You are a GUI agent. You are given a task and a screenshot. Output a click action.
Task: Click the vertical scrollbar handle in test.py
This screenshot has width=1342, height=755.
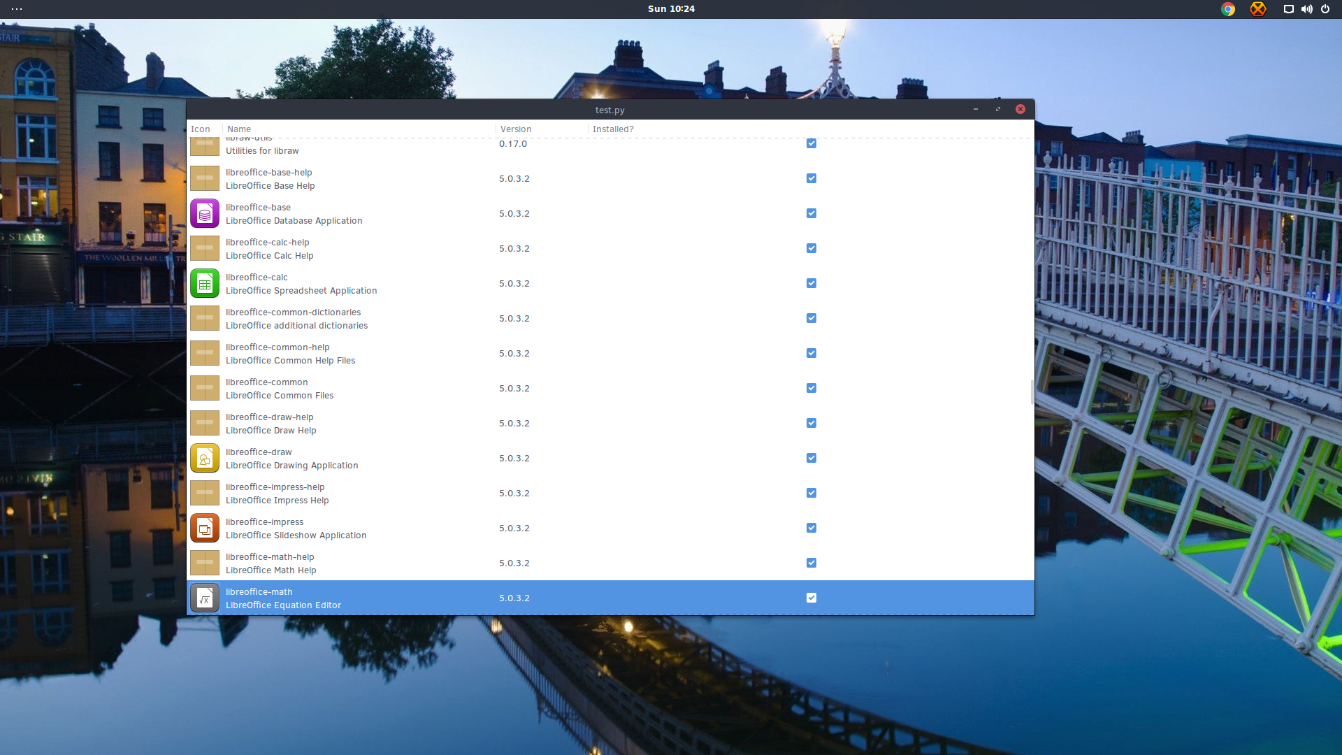(1032, 392)
